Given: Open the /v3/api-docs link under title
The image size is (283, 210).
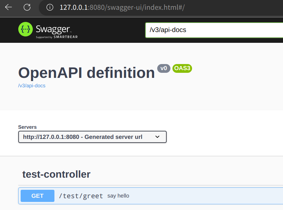Looking at the screenshot, I should click(x=32, y=86).
